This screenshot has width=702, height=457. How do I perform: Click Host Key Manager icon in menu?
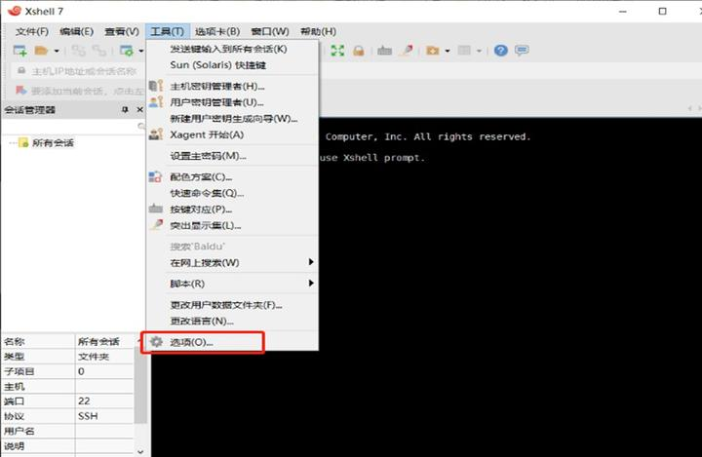click(156, 86)
